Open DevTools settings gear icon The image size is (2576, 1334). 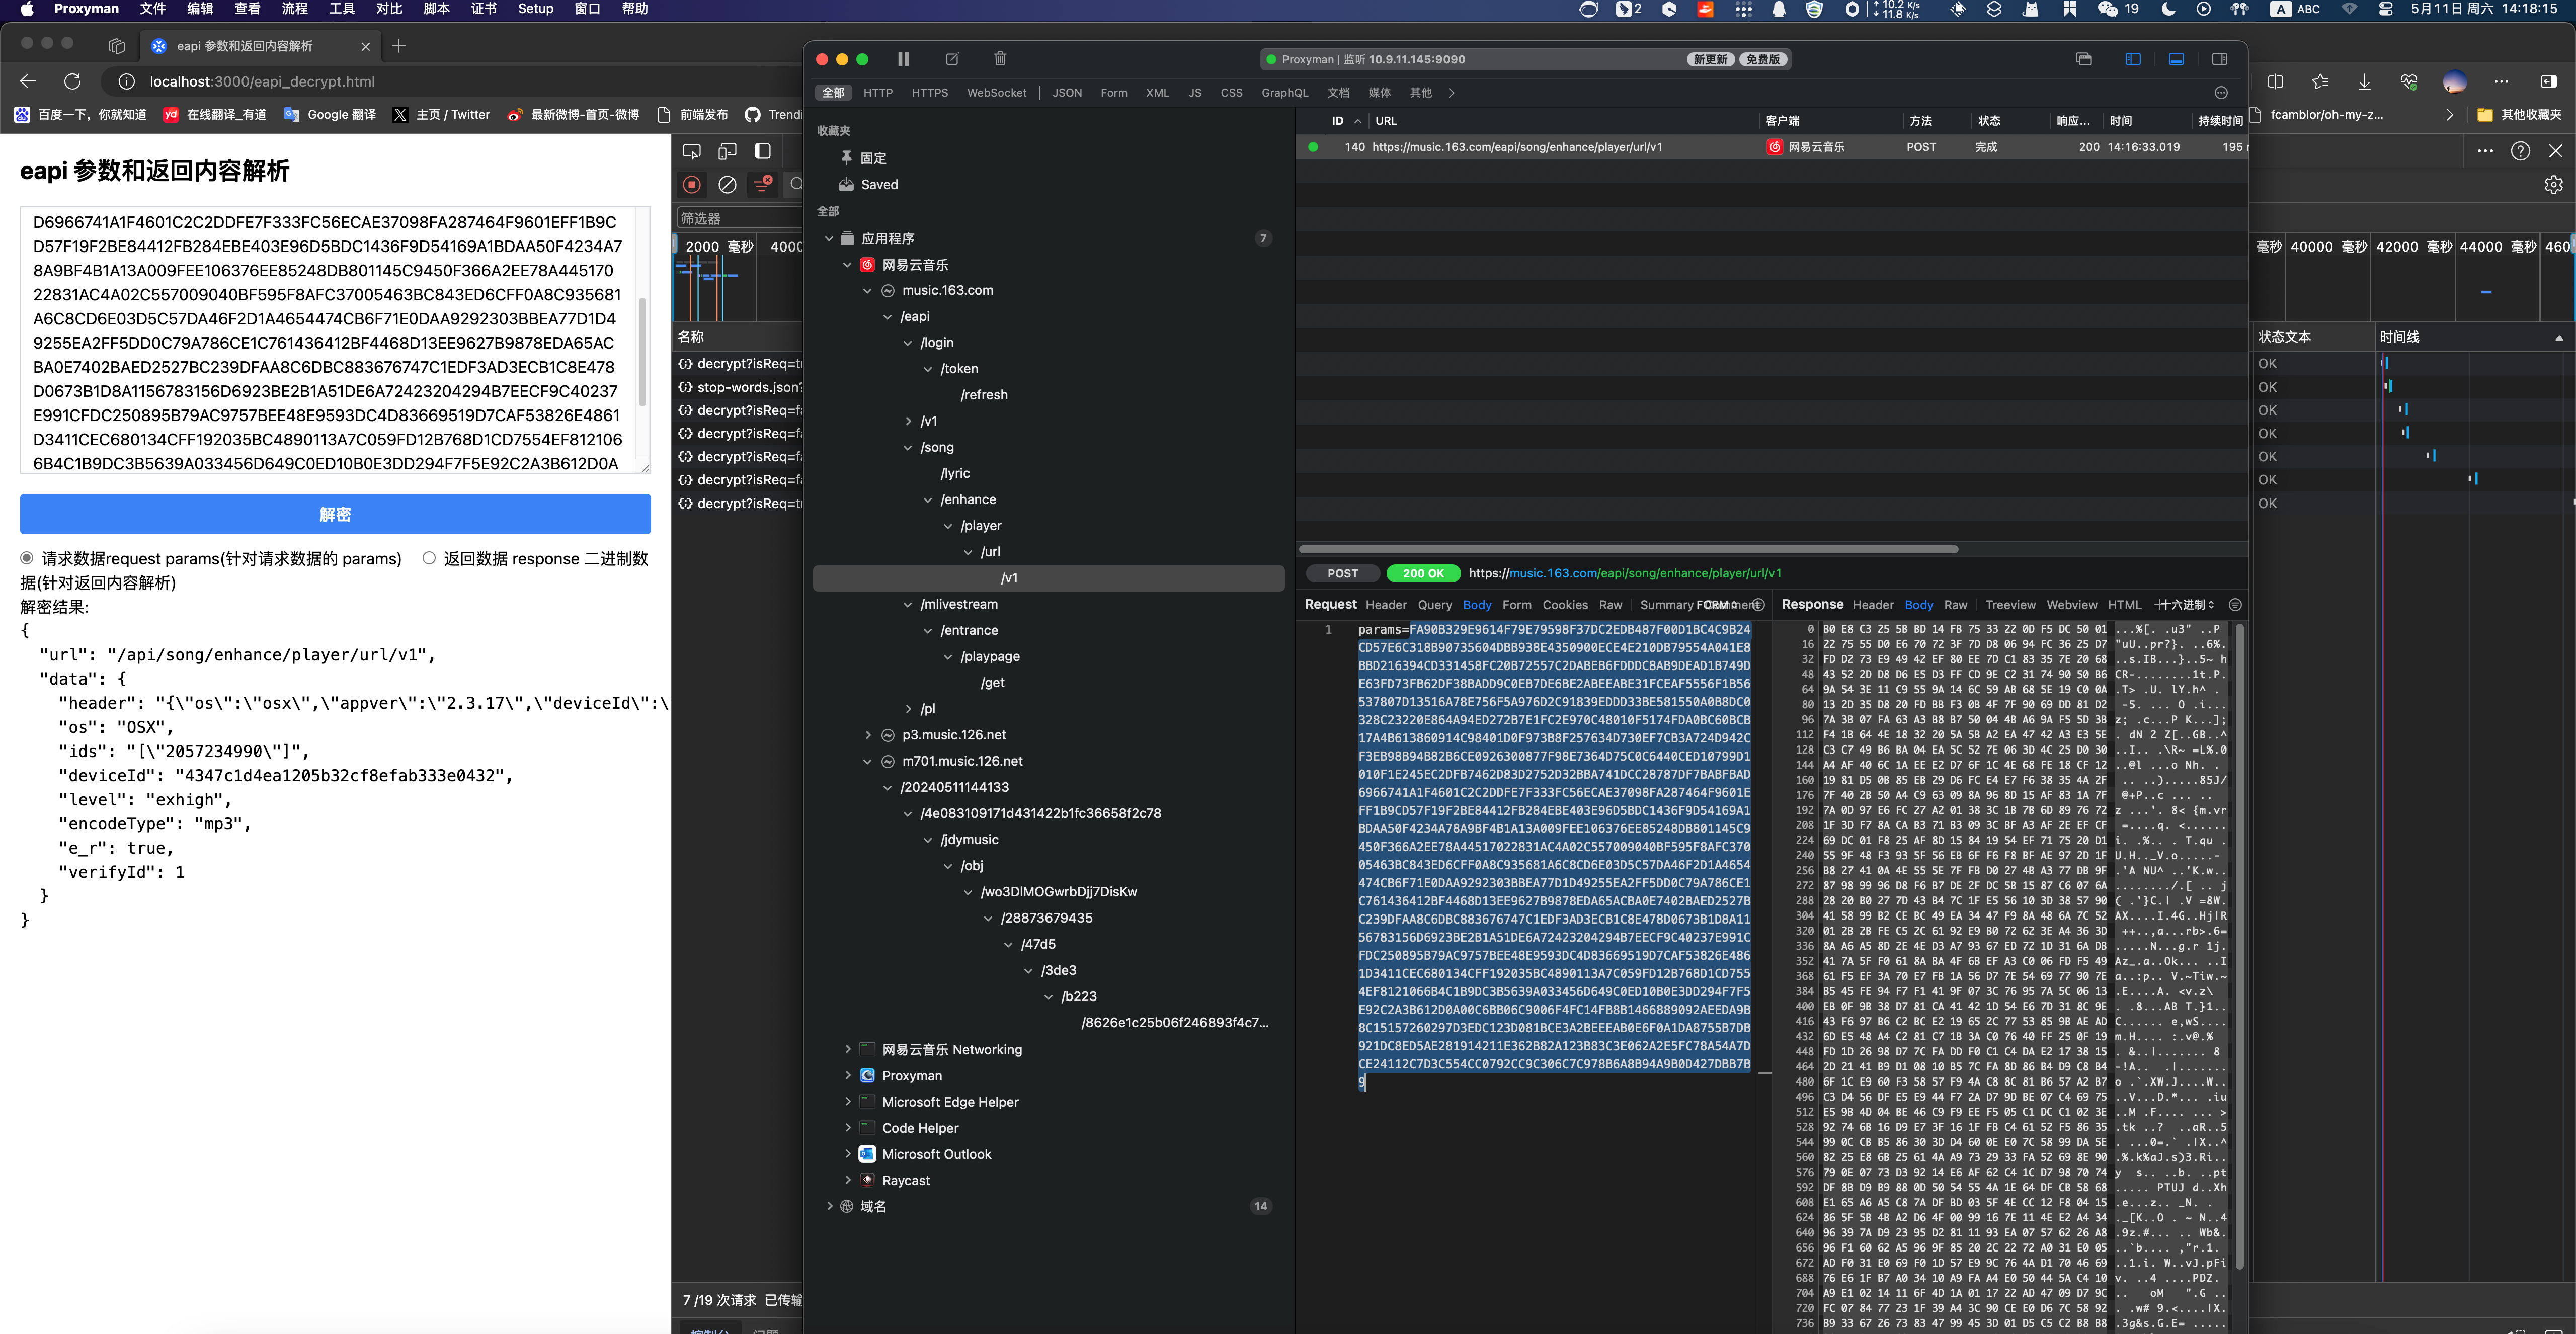click(2553, 185)
